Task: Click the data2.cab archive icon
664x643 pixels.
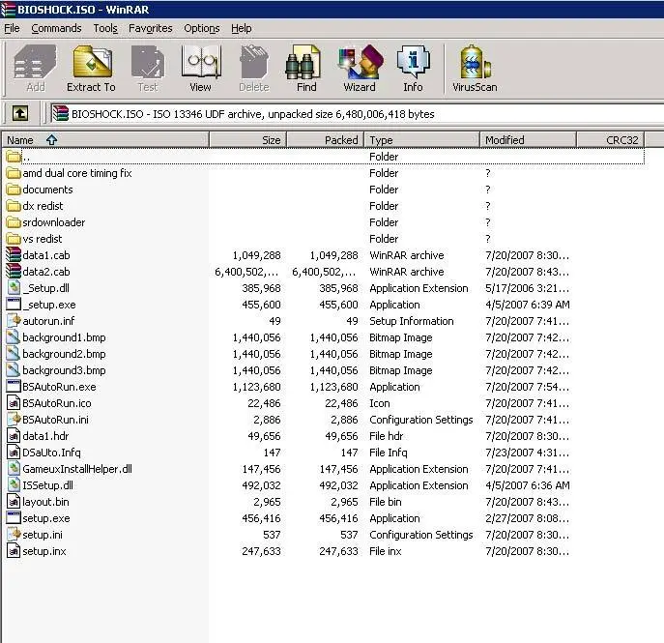Action: 14,272
